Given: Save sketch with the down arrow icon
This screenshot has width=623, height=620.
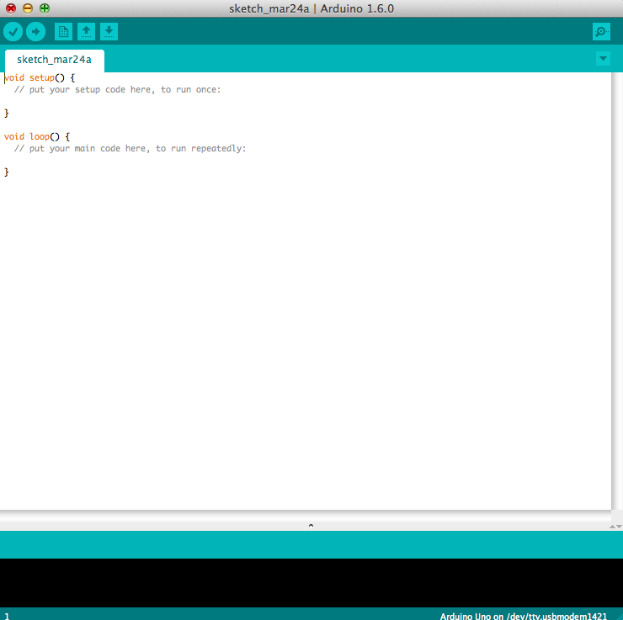Looking at the screenshot, I should pos(109,31).
